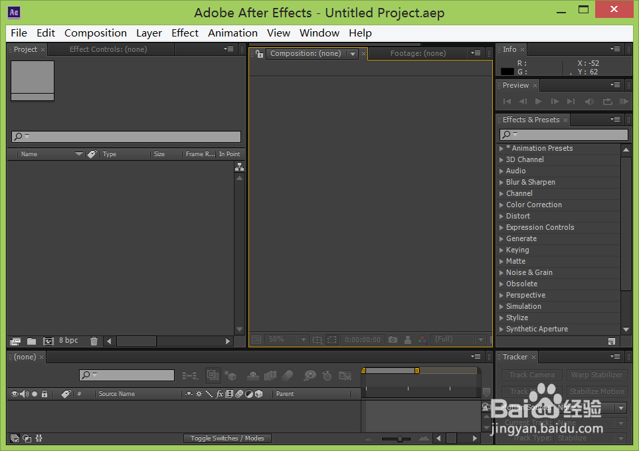The width and height of the screenshot is (639, 451).
Task: Open the File menu
Action: pyautogui.click(x=19, y=33)
